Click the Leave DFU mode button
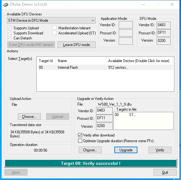 [76, 44]
